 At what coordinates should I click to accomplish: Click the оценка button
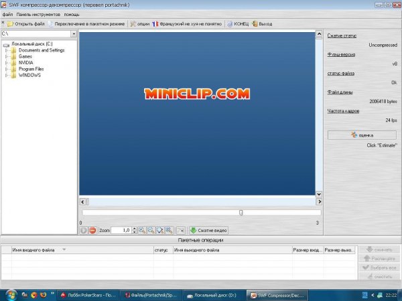pos(362,135)
